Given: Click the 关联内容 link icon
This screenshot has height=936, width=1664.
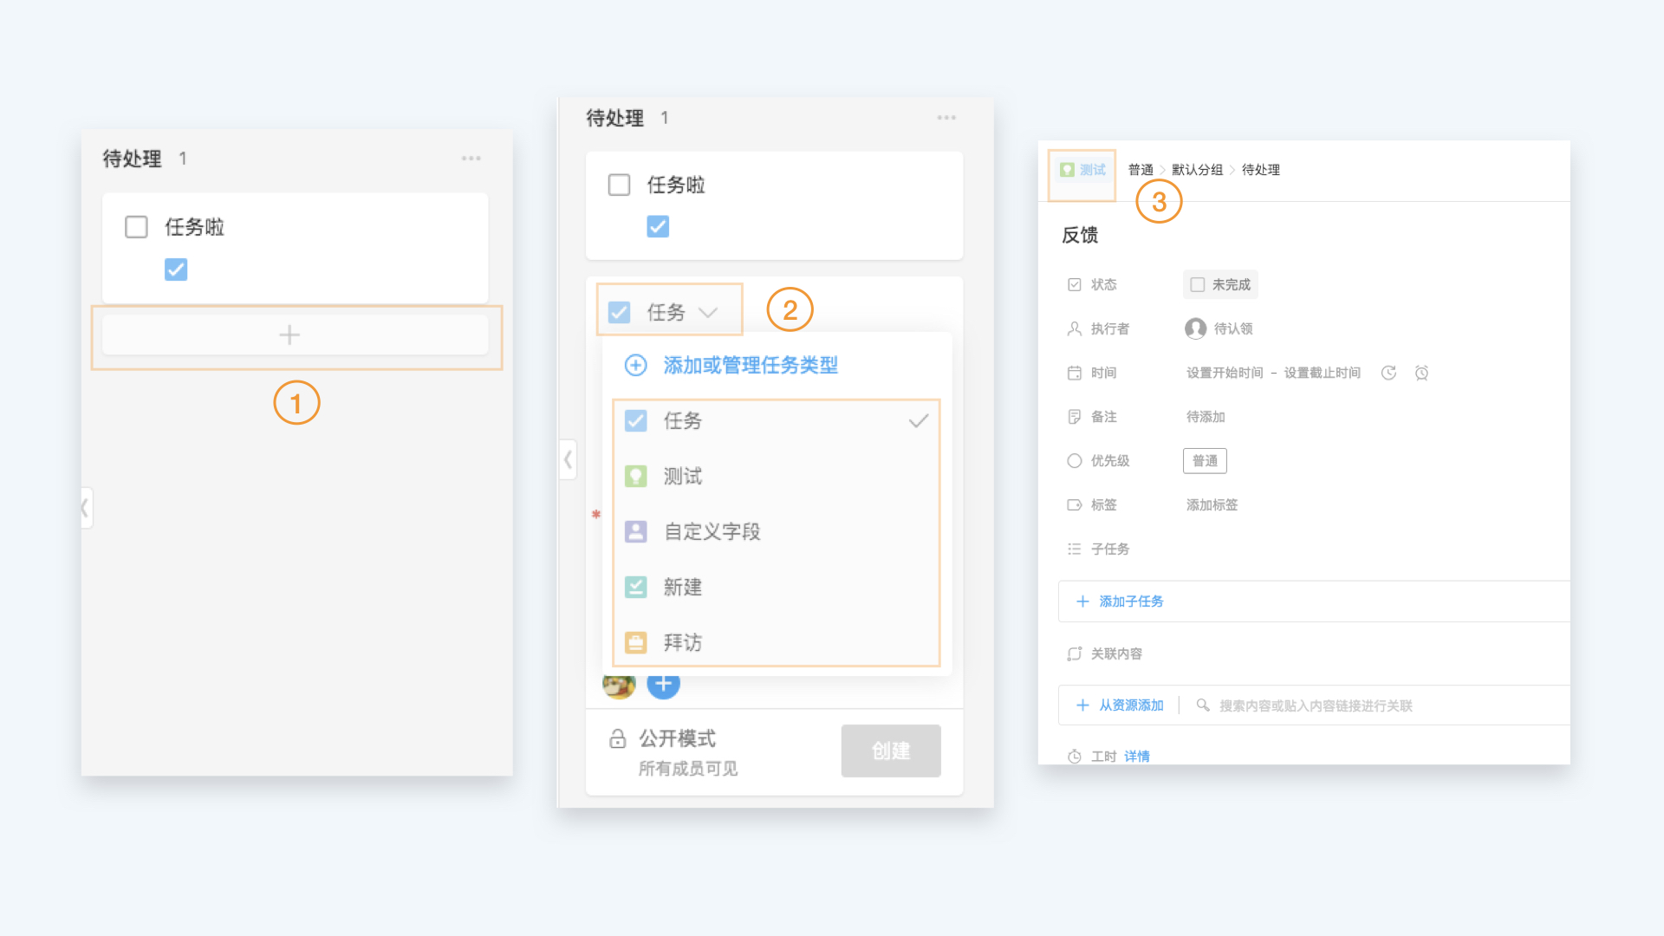Looking at the screenshot, I should [x=1075, y=654].
